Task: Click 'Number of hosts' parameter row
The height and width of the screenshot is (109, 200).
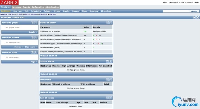Action: 59,35
